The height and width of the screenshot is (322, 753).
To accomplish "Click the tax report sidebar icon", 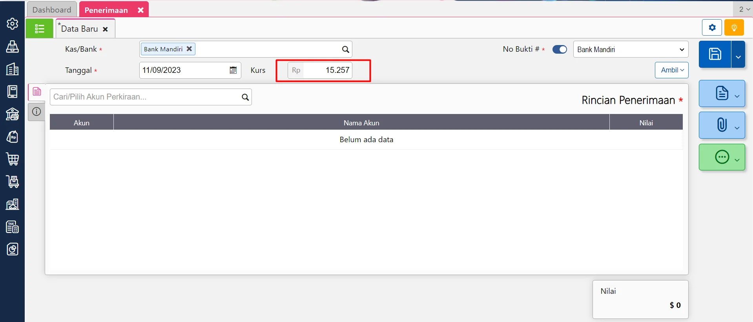I will (13, 227).
